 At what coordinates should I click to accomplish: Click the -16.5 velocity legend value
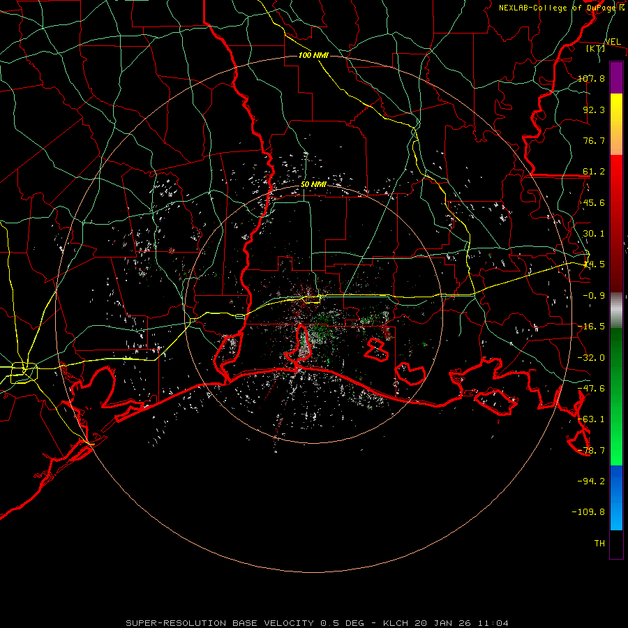point(591,327)
